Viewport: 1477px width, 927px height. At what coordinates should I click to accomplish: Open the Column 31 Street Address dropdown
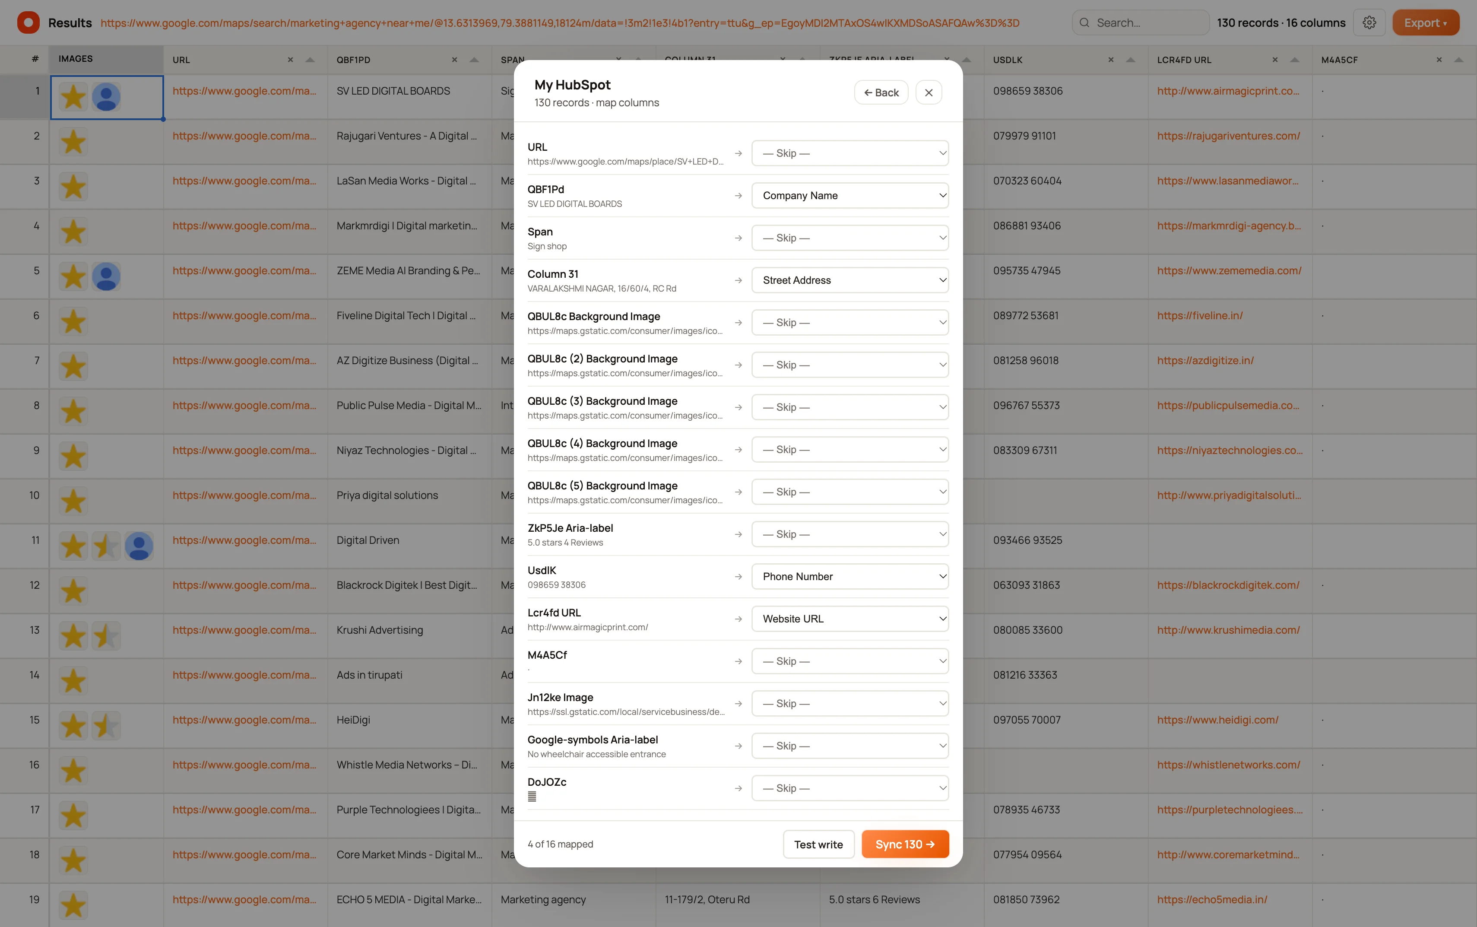point(850,280)
